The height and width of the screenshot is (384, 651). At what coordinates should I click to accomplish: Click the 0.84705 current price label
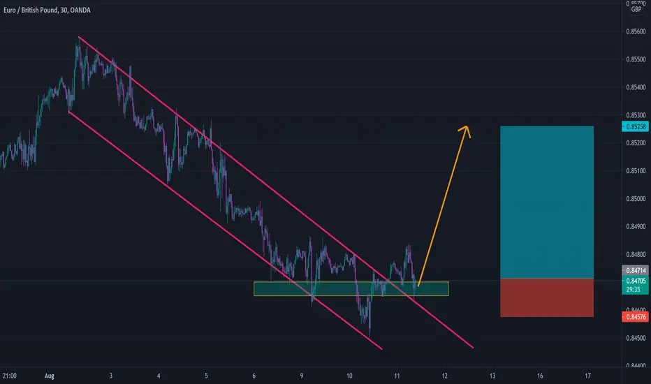pyautogui.click(x=635, y=281)
